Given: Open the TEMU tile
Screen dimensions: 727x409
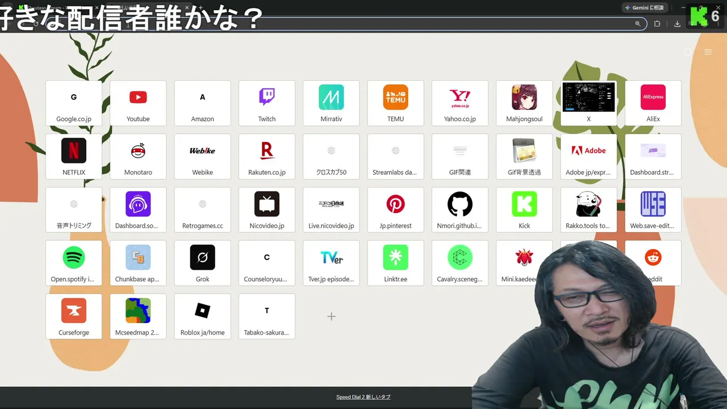Looking at the screenshot, I should [x=396, y=103].
